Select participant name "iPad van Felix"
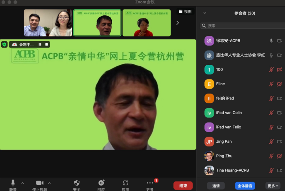The height and width of the screenshot is (191, 285). point(228,127)
